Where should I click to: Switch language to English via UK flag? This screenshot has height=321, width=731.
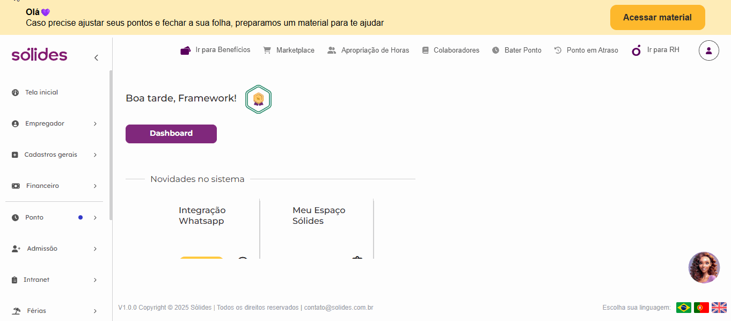coord(719,308)
